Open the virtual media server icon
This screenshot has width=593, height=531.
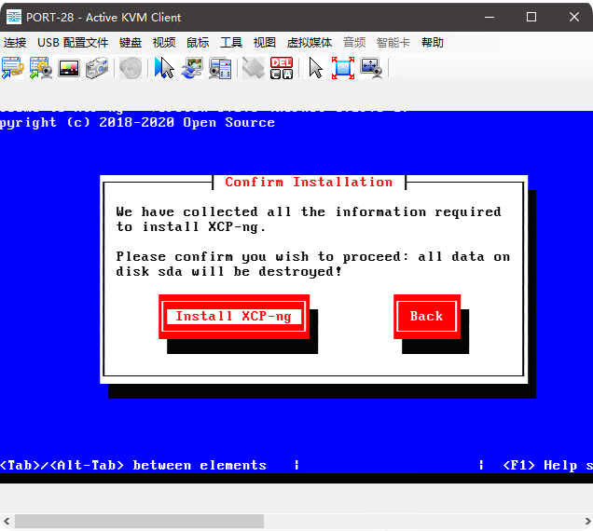click(x=220, y=68)
